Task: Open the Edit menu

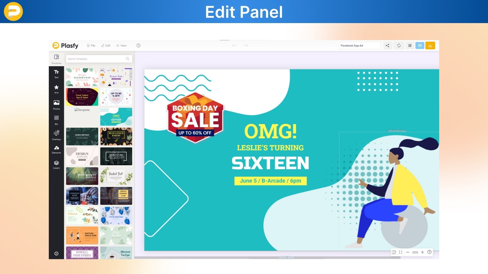Action: point(106,45)
